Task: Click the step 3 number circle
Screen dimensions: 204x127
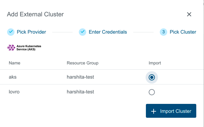Action: [164, 32]
